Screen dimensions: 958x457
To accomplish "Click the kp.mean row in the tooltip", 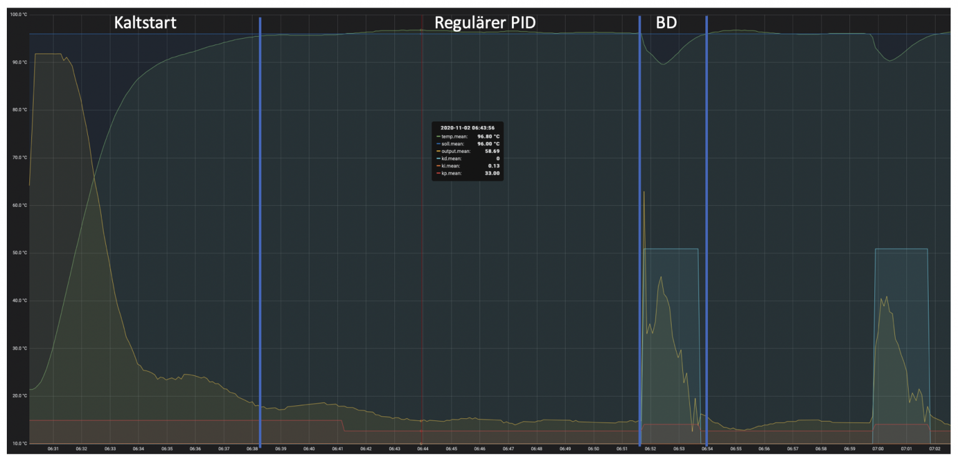I will pos(468,173).
